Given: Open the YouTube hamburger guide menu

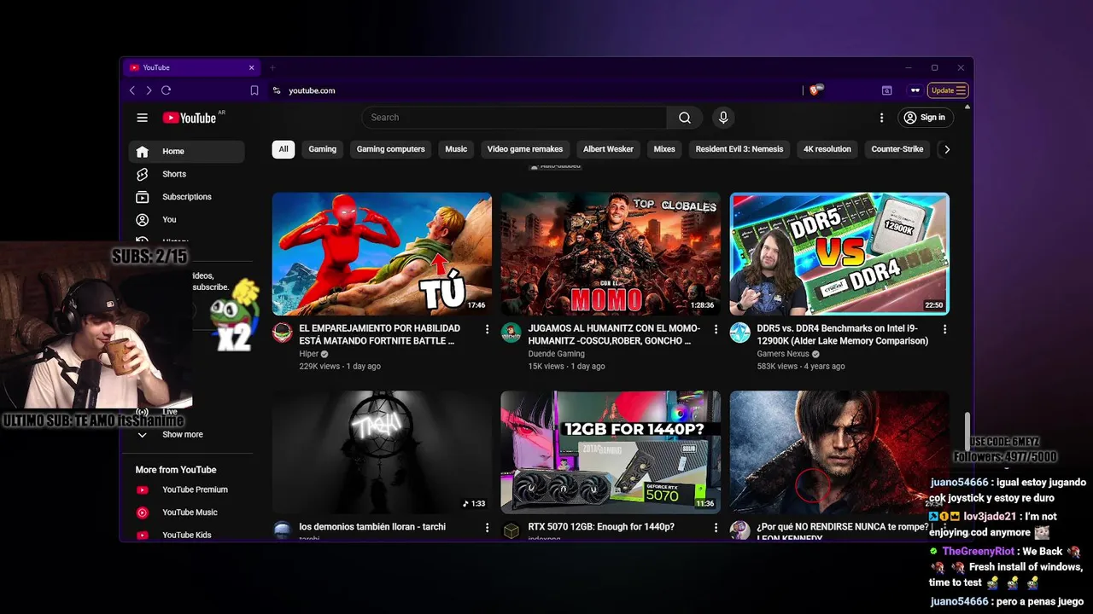Looking at the screenshot, I should tap(143, 118).
